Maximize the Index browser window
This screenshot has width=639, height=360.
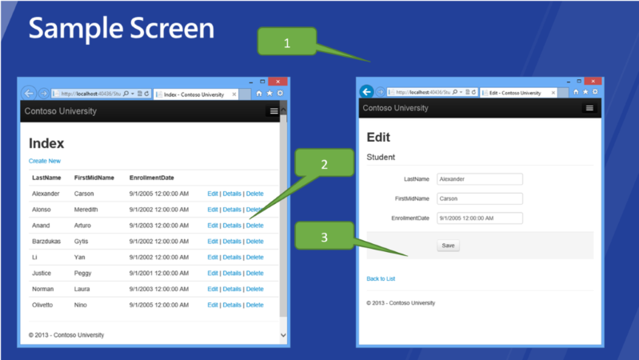[x=262, y=82]
